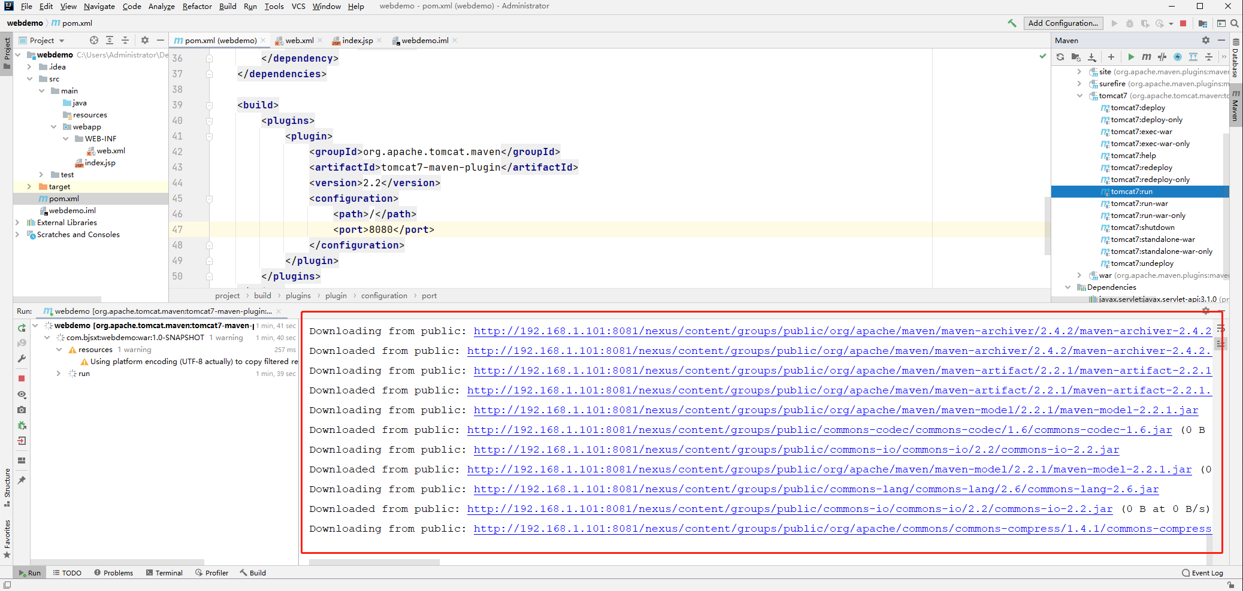Image resolution: width=1243 pixels, height=591 pixels.
Task: Expand the run step in Run tree
Action: pyautogui.click(x=59, y=374)
